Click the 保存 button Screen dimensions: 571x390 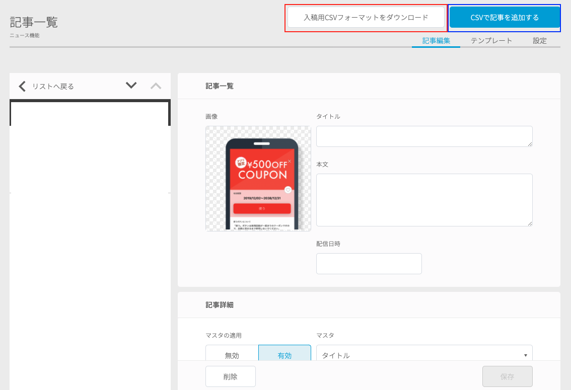point(507,376)
